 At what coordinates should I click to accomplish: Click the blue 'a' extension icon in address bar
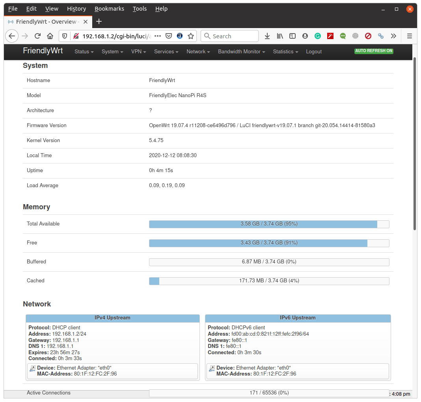click(x=180, y=36)
